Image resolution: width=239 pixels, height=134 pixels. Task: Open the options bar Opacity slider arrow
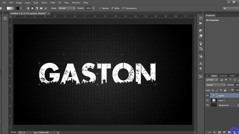93,8
